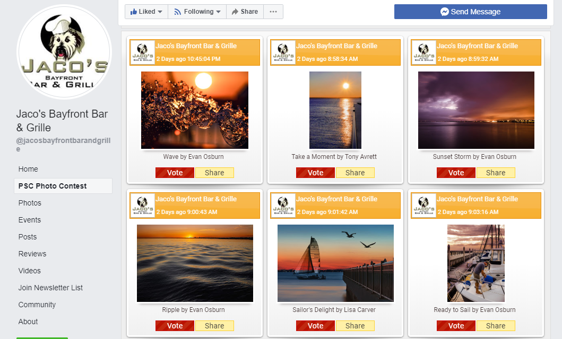Screen dimensions: 562x339
Task: Click logo icon on Ripple post card
Action: [x=142, y=206]
